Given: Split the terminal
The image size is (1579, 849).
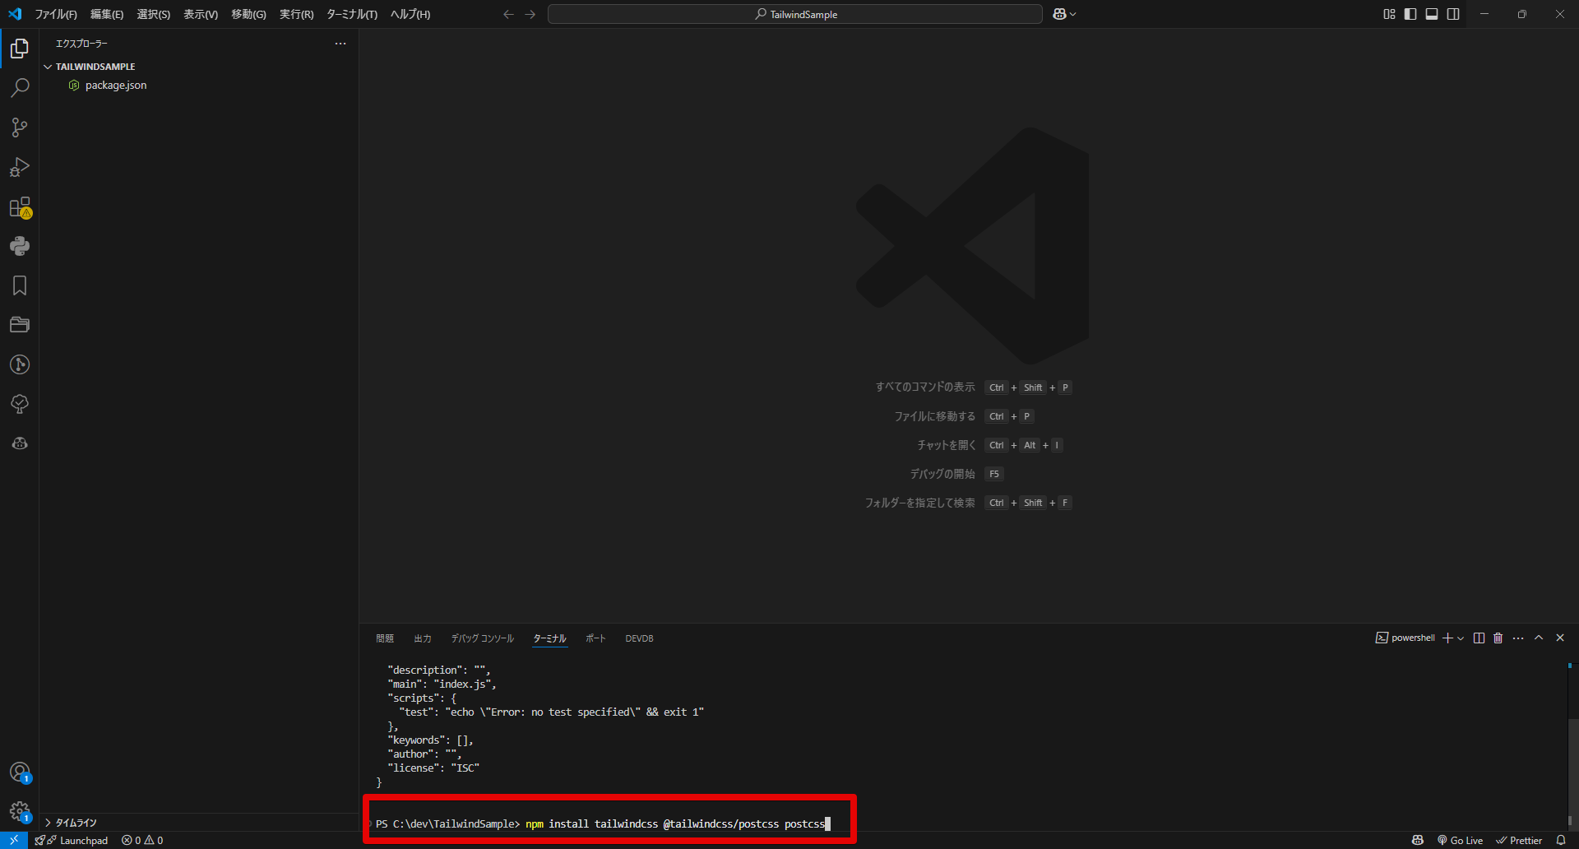Looking at the screenshot, I should 1479,638.
